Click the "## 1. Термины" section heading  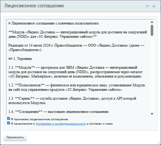(20, 59)
